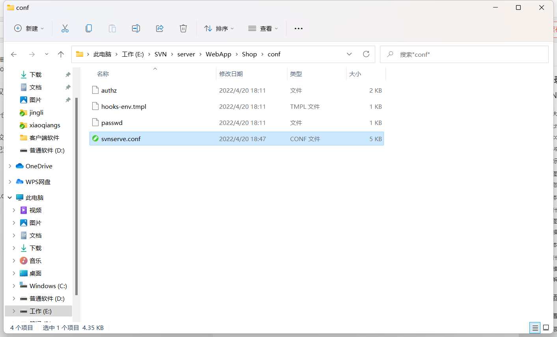Click the passwd file icon
557x337 pixels.
pos(95,123)
